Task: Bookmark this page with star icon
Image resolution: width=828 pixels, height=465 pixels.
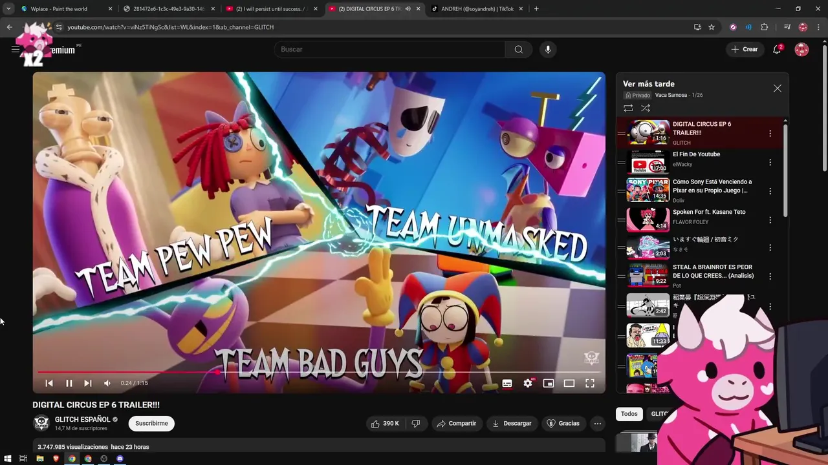Action: 712,27
